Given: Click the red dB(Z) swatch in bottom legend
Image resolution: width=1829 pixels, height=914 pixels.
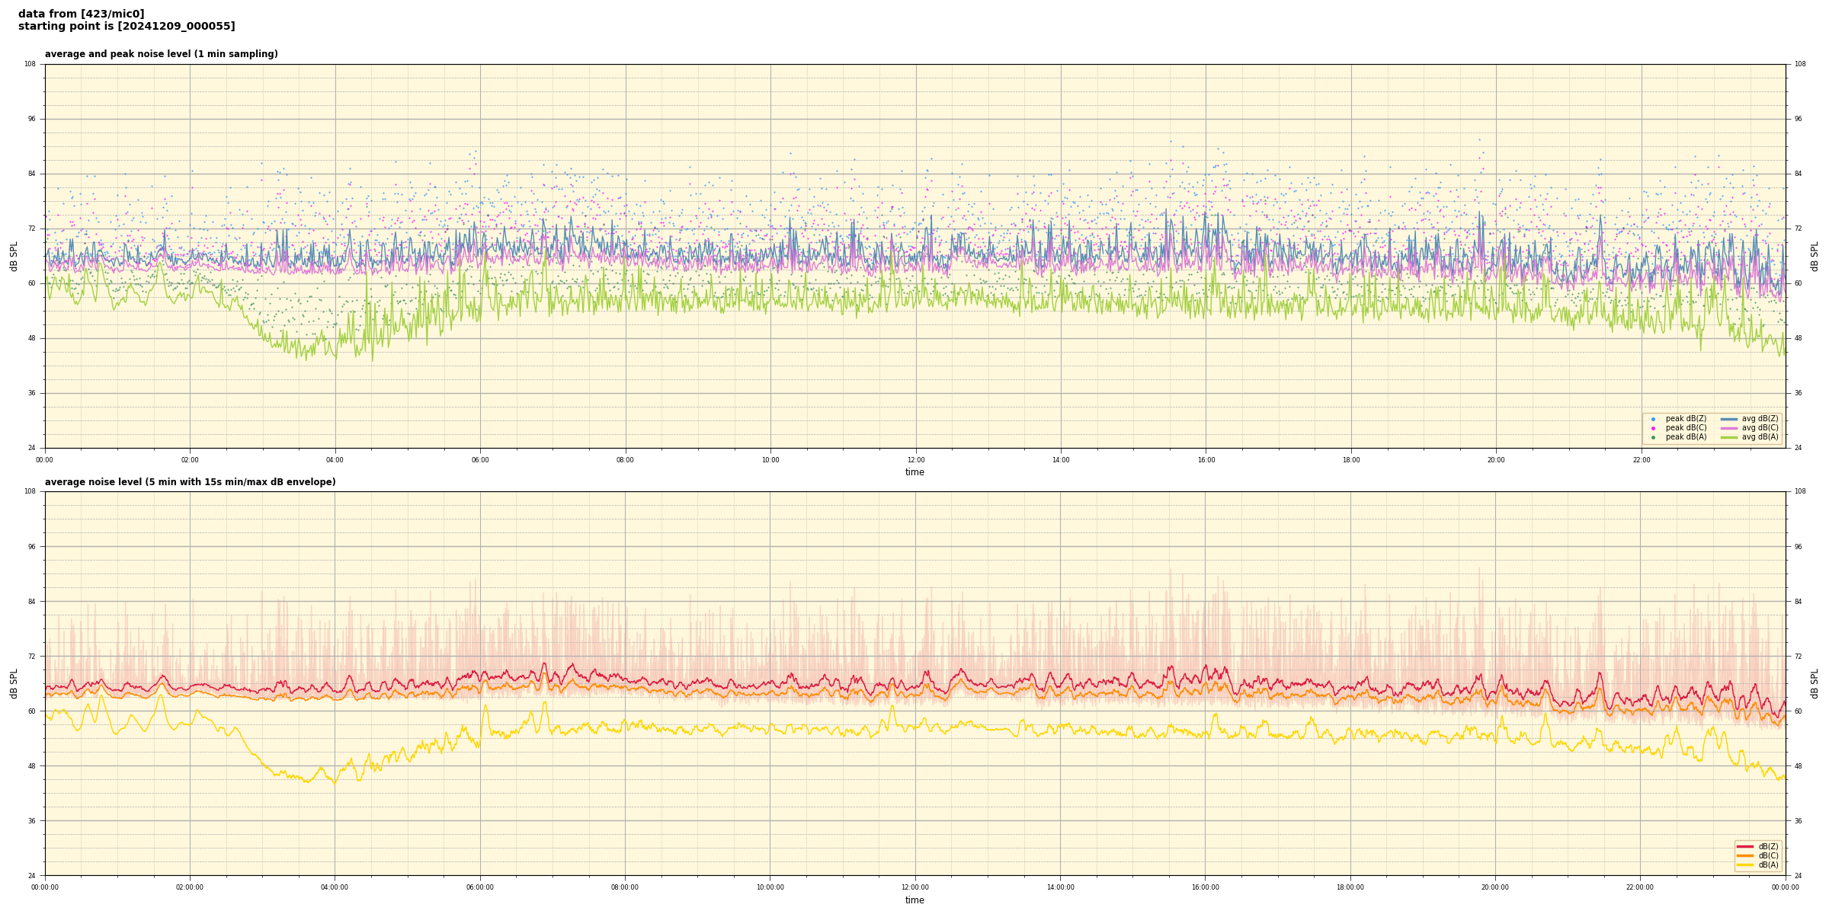Looking at the screenshot, I should pyautogui.click(x=1744, y=846).
